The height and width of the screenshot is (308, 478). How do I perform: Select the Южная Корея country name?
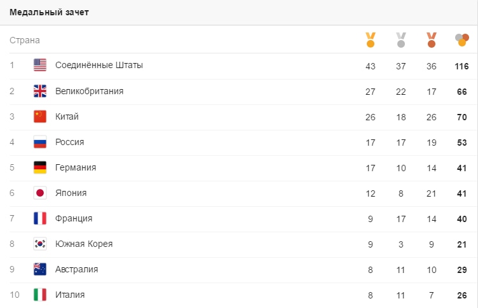[84, 244]
